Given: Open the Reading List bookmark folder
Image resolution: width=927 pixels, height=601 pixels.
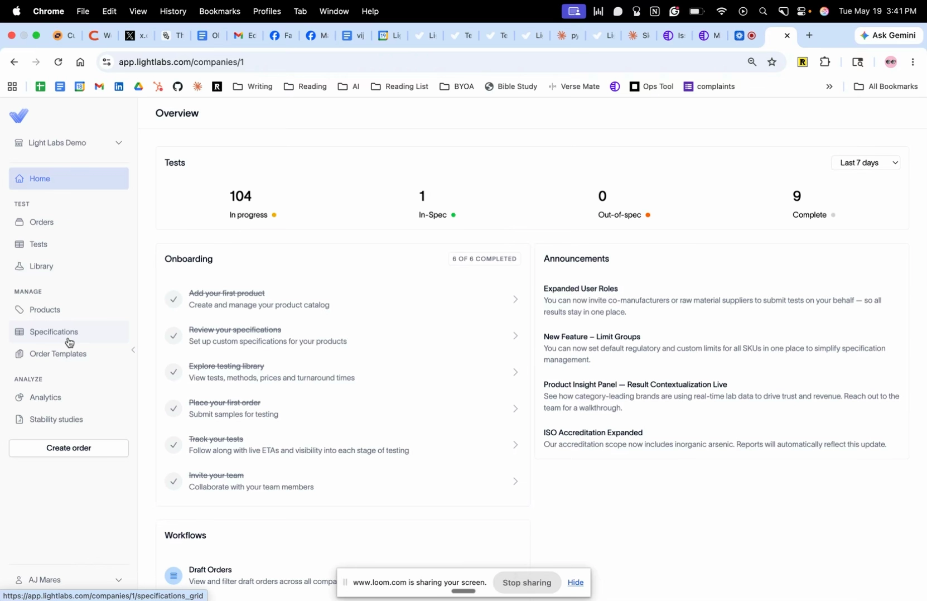Looking at the screenshot, I should pyautogui.click(x=400, y=86).
